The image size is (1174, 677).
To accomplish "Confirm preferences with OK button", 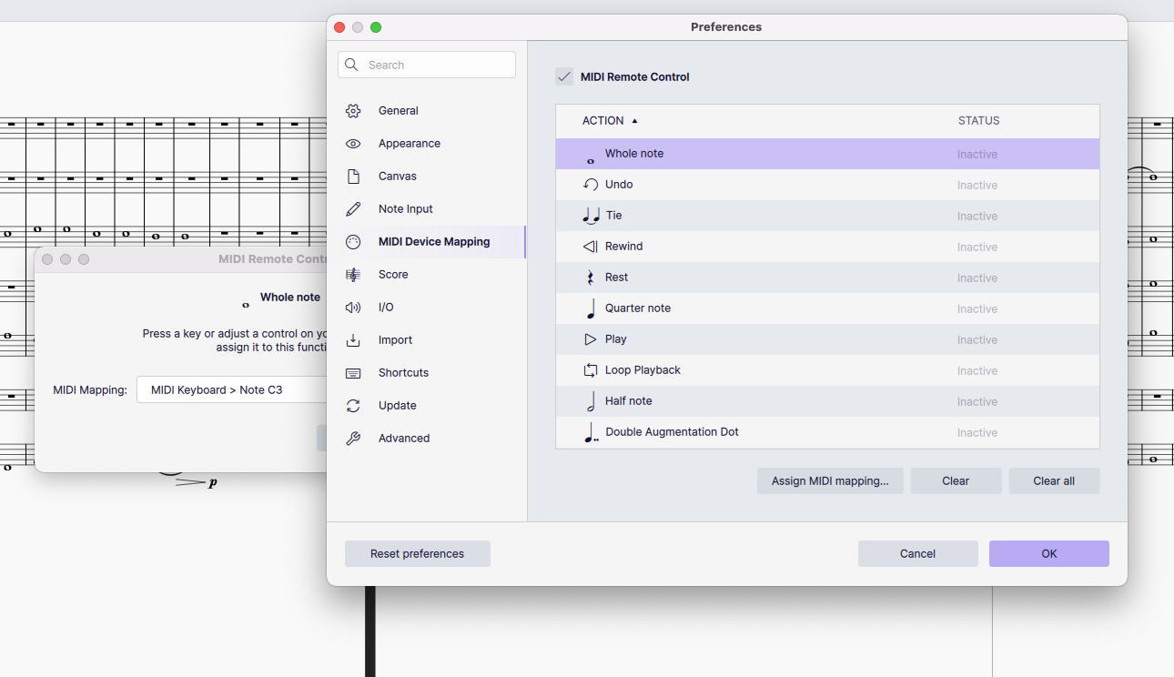I will [x=1049, y=553].
